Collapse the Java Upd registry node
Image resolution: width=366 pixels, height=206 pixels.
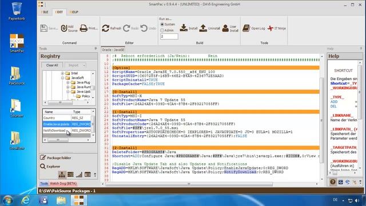[x=67, y=92]
